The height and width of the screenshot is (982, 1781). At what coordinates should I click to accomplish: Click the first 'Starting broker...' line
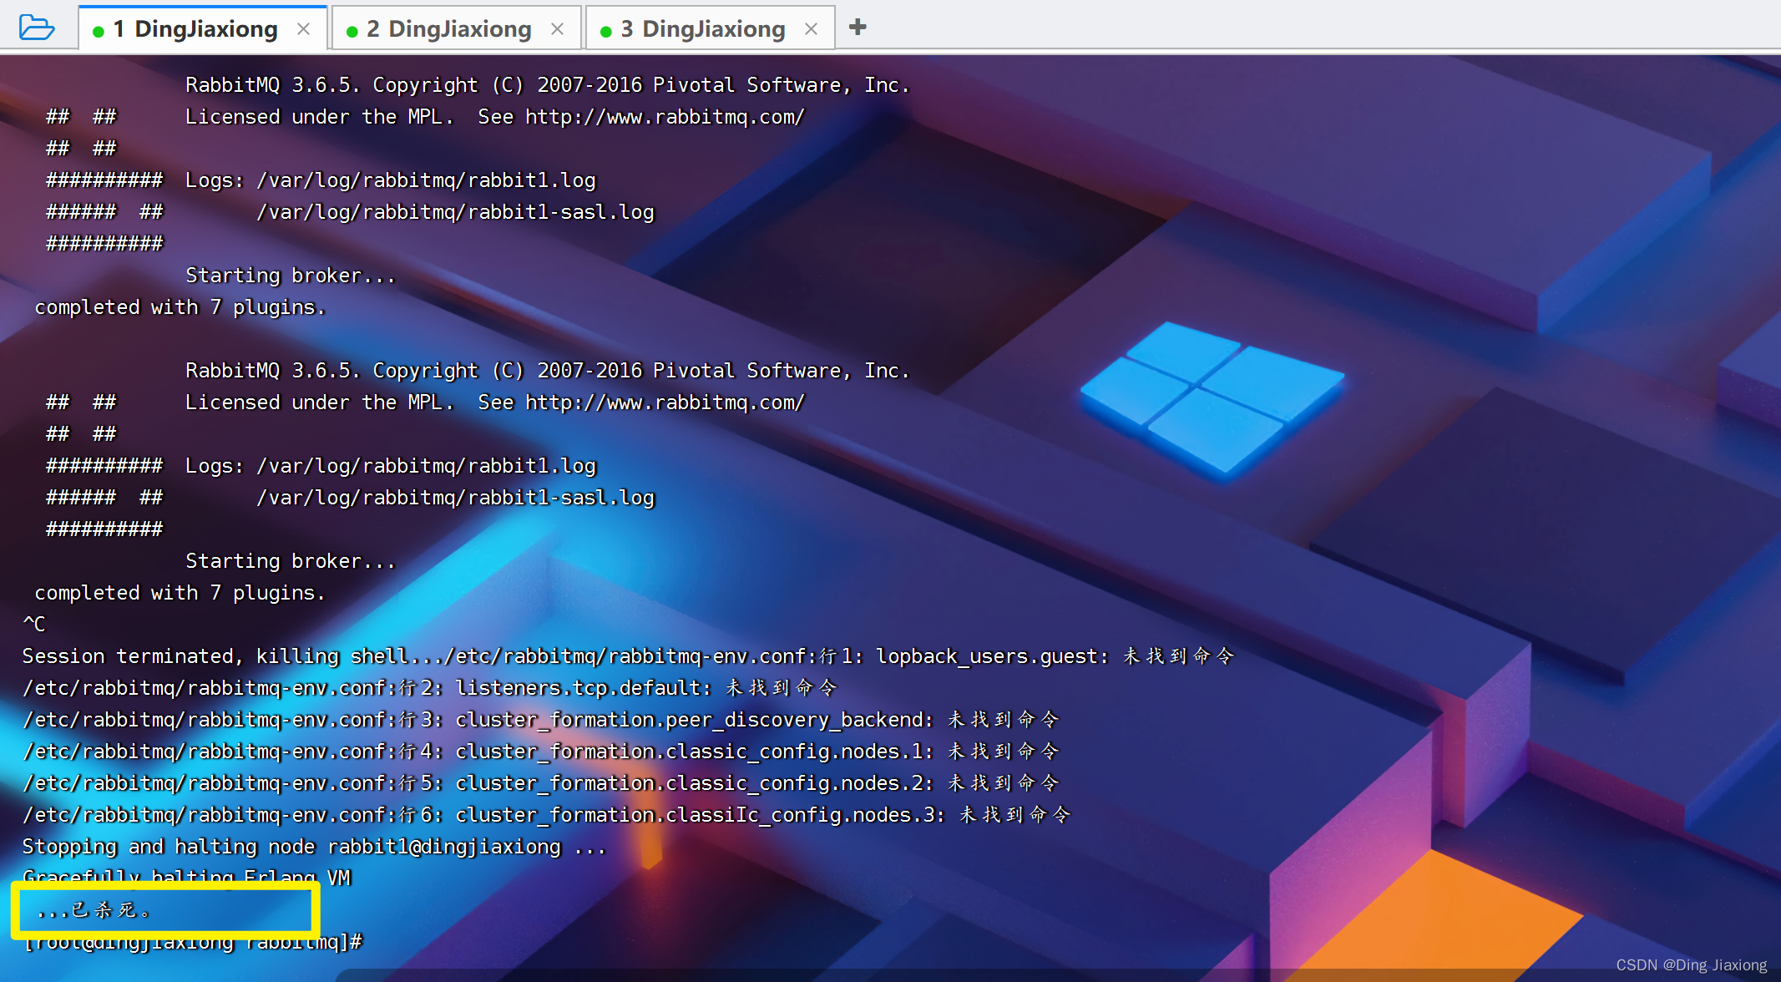click(290, 276)
